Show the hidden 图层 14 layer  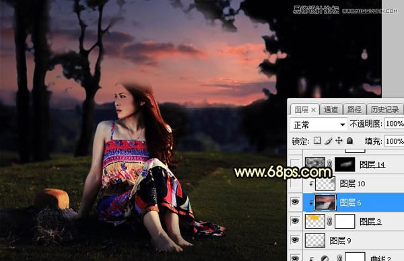point(295,164)
